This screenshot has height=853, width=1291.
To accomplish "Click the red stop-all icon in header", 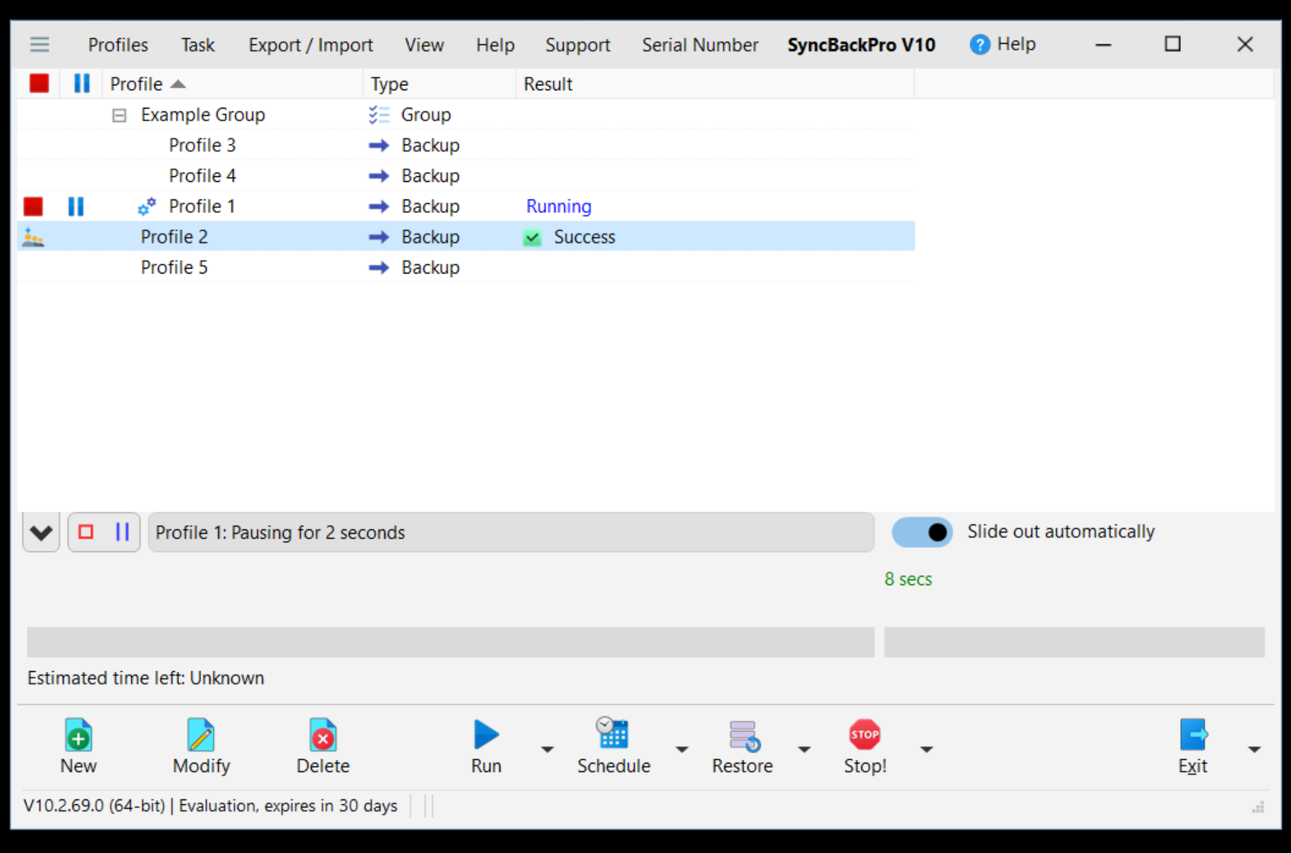I will coord(40,83).
